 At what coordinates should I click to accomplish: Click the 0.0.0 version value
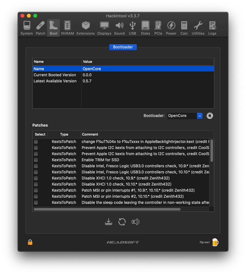[87, 75]
